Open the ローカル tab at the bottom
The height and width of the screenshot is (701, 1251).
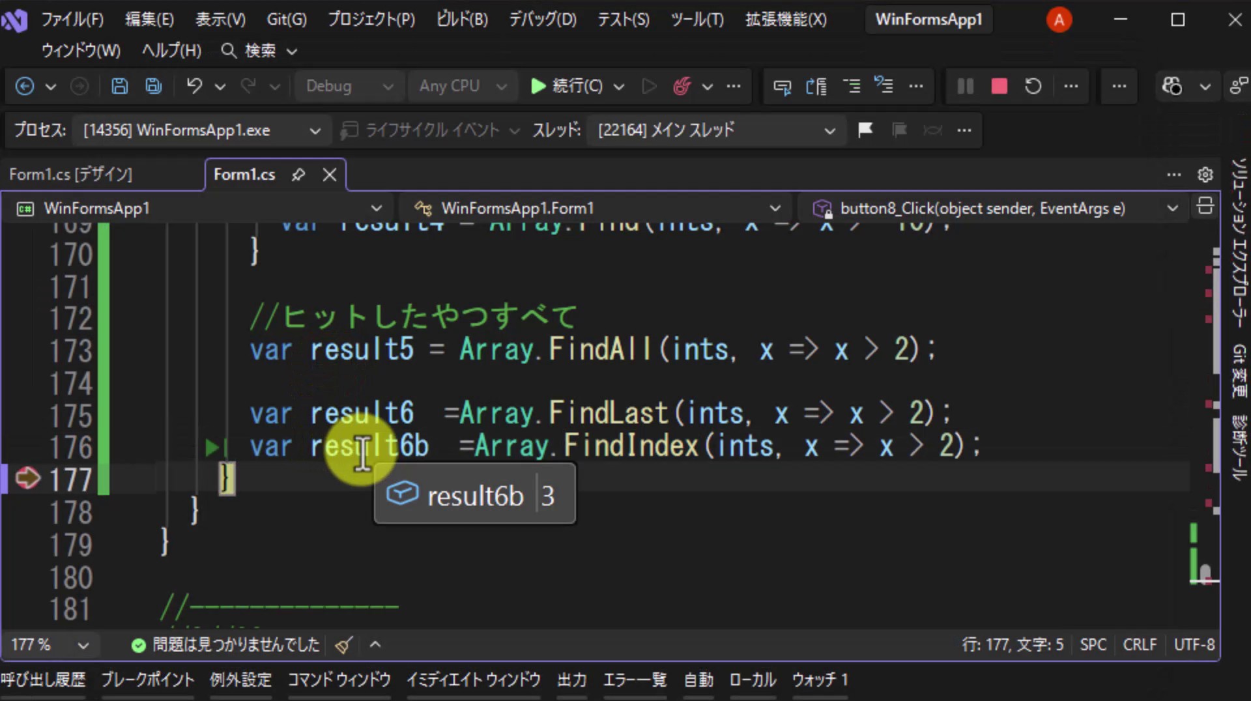(x=753, y=680)
